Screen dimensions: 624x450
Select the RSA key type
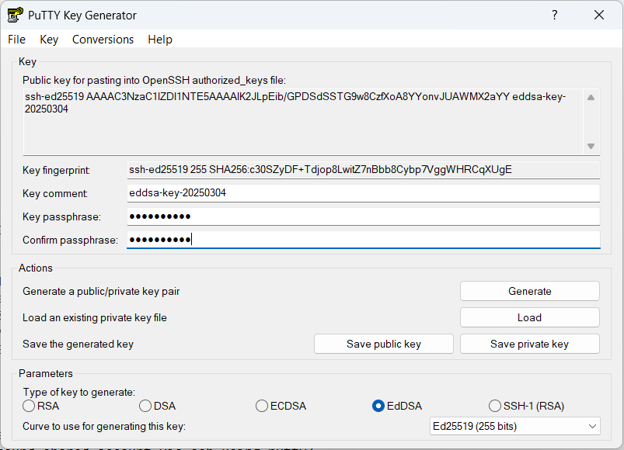[x=30, y=406]
